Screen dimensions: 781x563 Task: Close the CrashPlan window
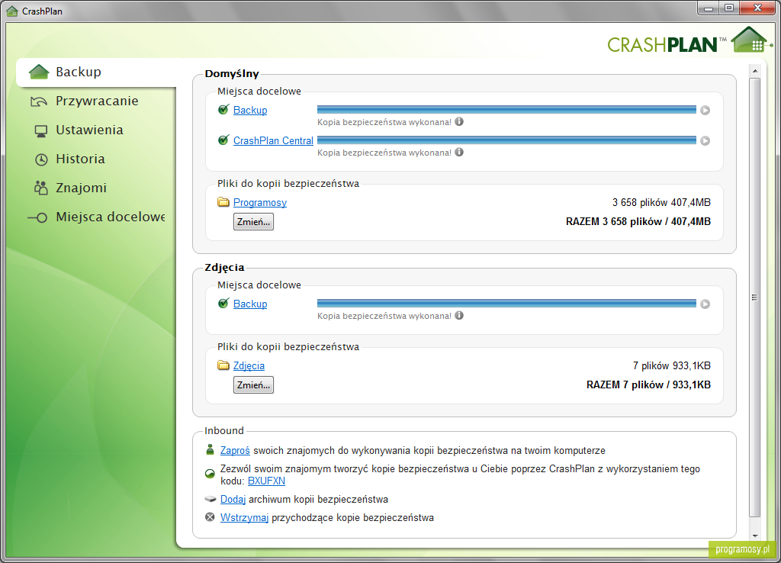click(x=757, y=8)
